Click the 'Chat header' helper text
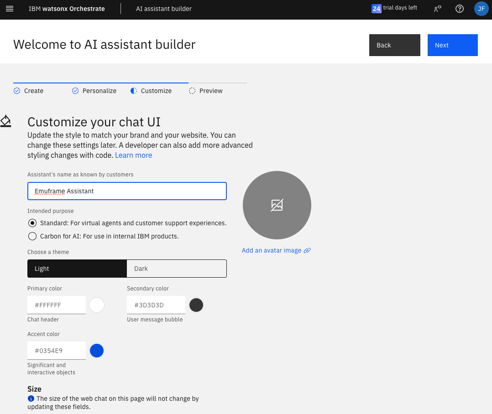Image resolution: width=492 pixels, height=414 pixels. [43, 319]
